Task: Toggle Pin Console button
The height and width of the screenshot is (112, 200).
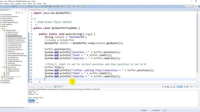Action: pyautogui.click(x=184, y=87)
